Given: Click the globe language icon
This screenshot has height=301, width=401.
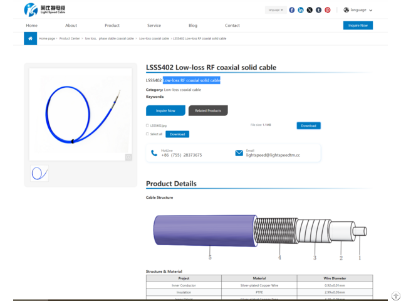Looking at the screenshot, I should point(346,10).
